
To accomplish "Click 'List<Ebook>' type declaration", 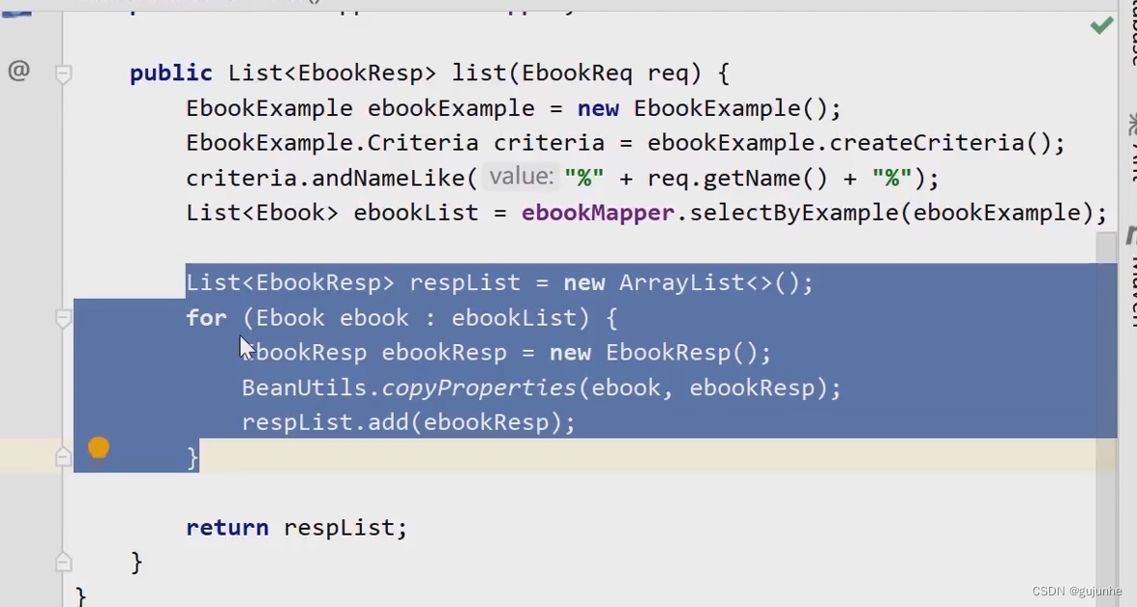I will pos(262,213).
